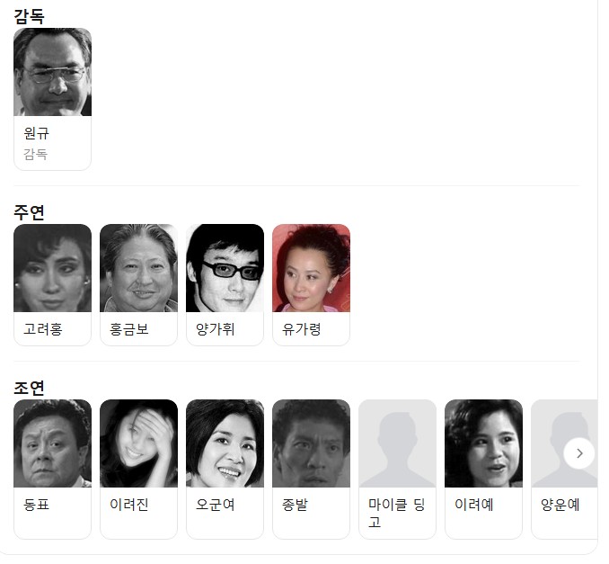Show next supporting cast with arrow button
This screenshot has width=609, height=564.
[578, 453]
